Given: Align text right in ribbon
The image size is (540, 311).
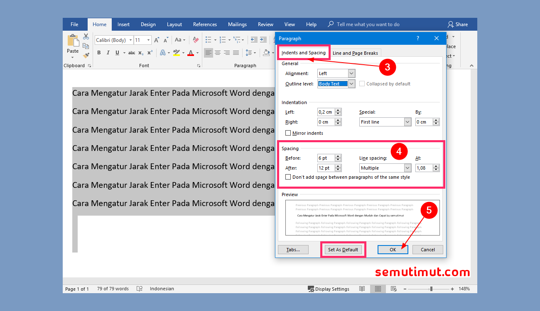Looking at the screenshot, I should [x=227, y=53].
